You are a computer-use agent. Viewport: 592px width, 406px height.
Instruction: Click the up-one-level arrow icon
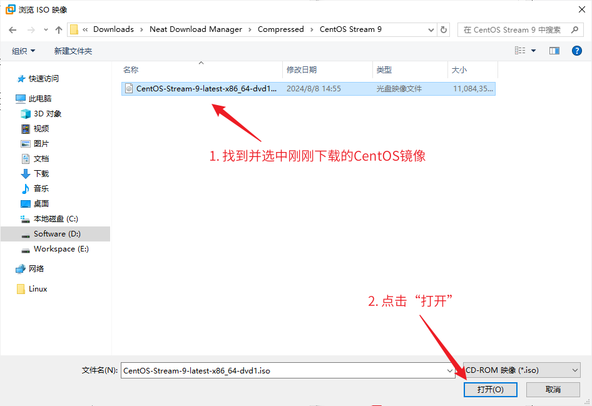coord(59,29)
